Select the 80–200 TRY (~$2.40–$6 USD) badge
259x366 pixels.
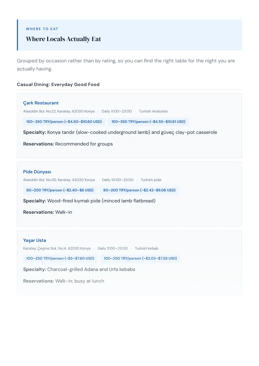point(60,190)
